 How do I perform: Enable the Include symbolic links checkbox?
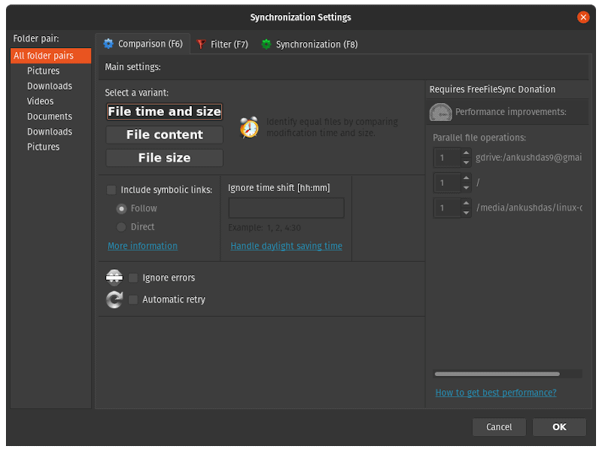coord(111,190)
